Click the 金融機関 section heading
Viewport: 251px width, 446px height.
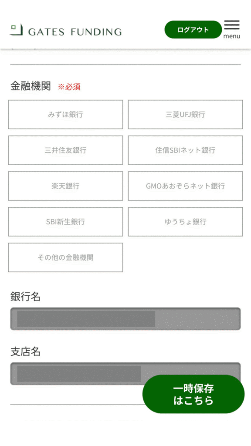31,86
